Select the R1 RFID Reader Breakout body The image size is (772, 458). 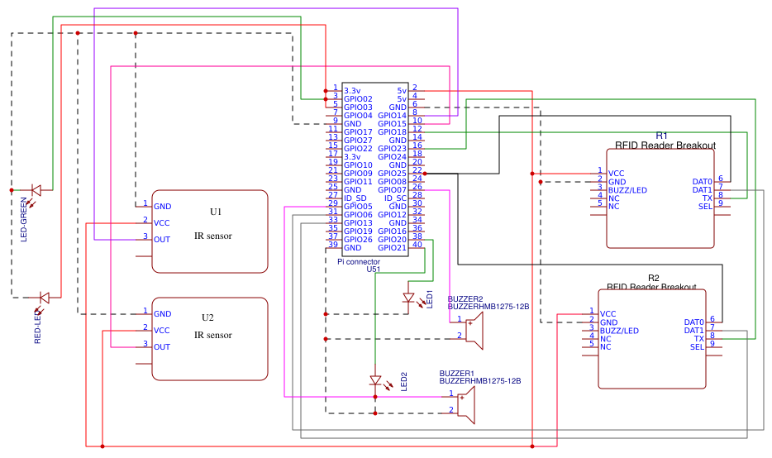pyautogui.click(x=660, y=198)
